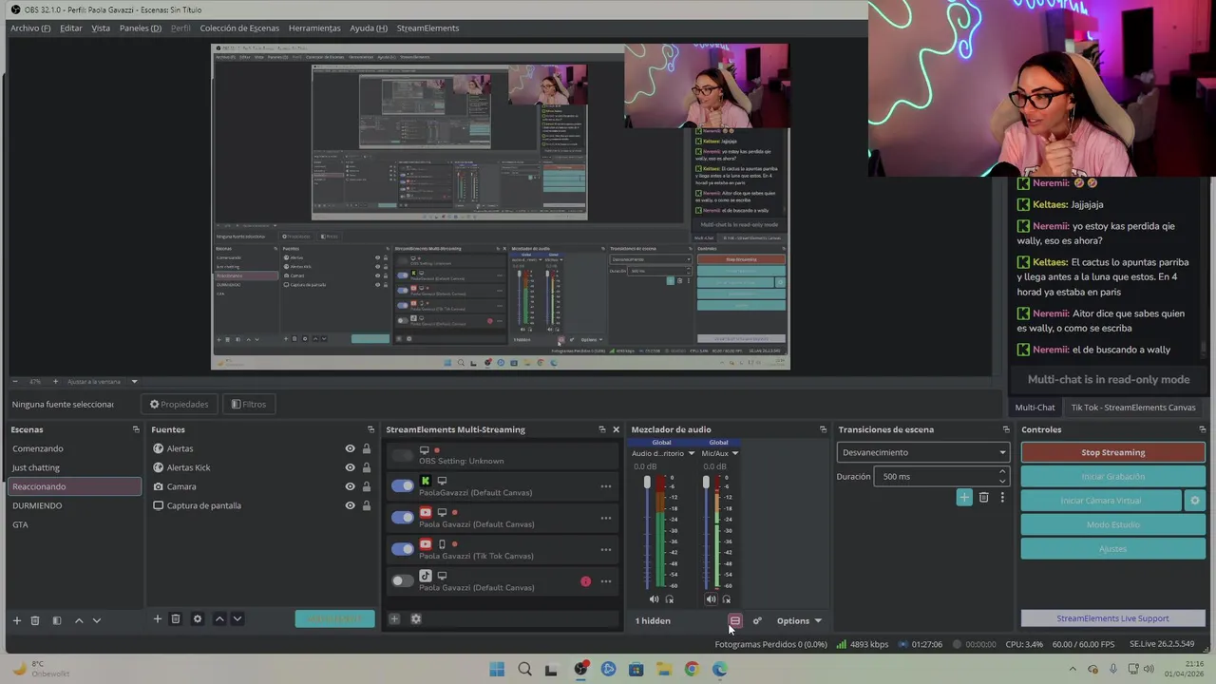This screenshot has height=684, width=1216.
Task: Open virtual camera settings gear
Action: [1195, 501]
